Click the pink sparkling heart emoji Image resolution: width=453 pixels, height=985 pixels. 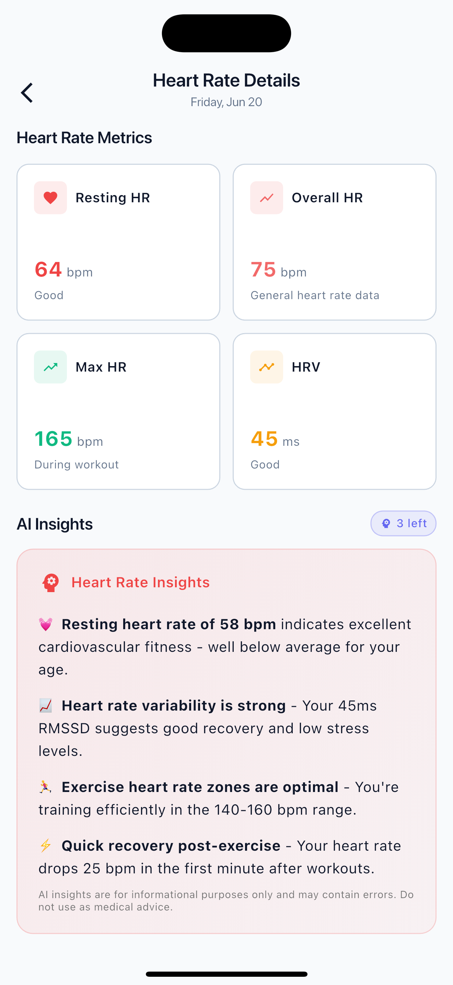coord(46,624)
